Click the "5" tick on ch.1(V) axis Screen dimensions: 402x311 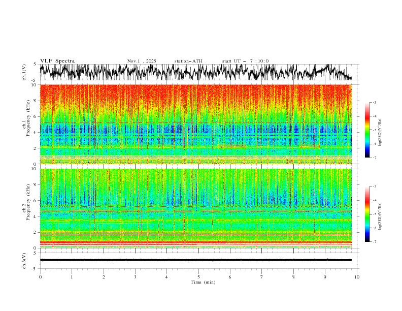pyautogui.click(x=35, y=65)
